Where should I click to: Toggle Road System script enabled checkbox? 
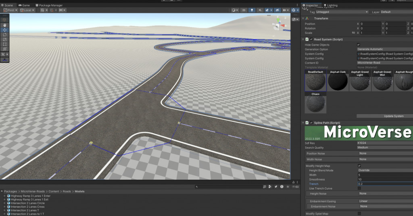coord(311,39)
